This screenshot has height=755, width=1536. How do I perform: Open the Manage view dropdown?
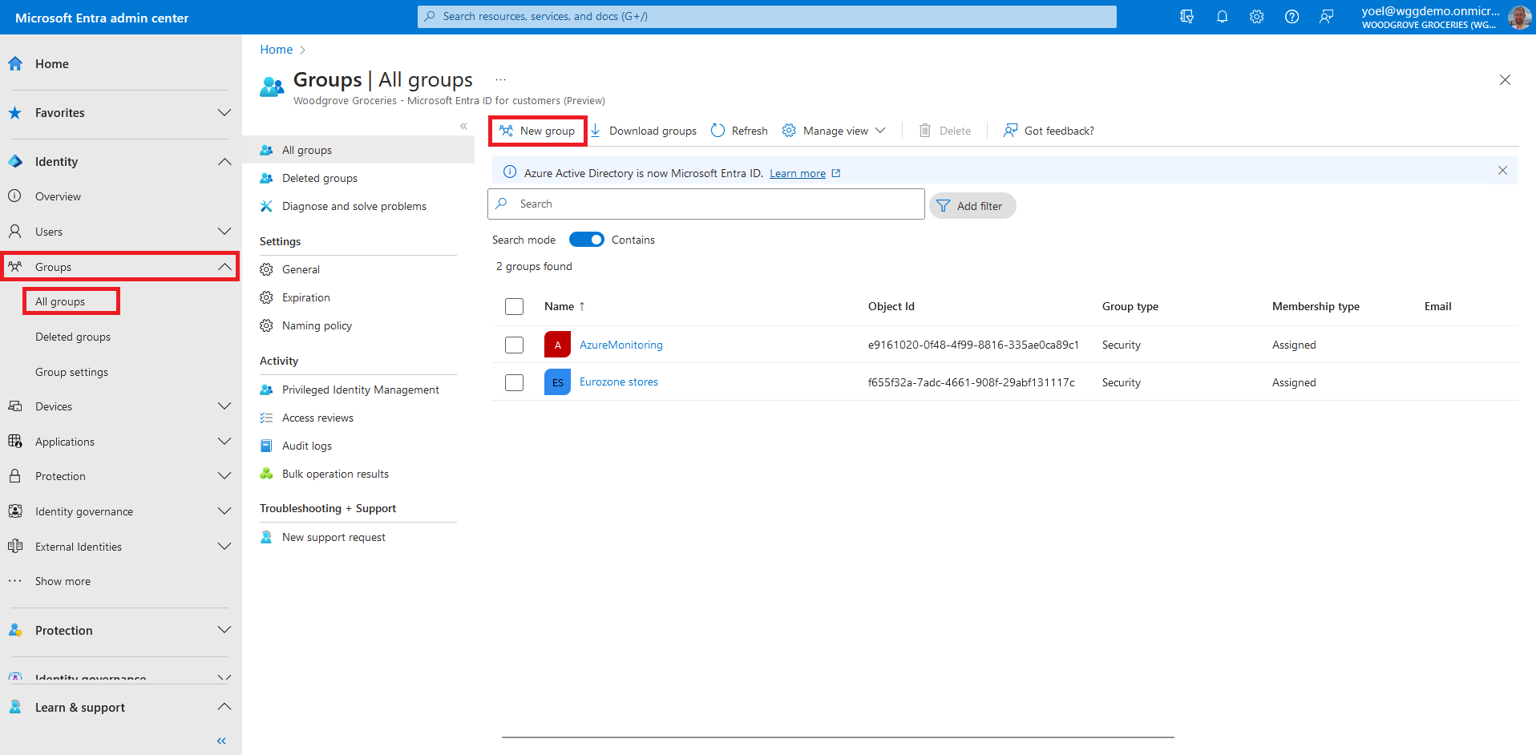[x=835, y=131]
